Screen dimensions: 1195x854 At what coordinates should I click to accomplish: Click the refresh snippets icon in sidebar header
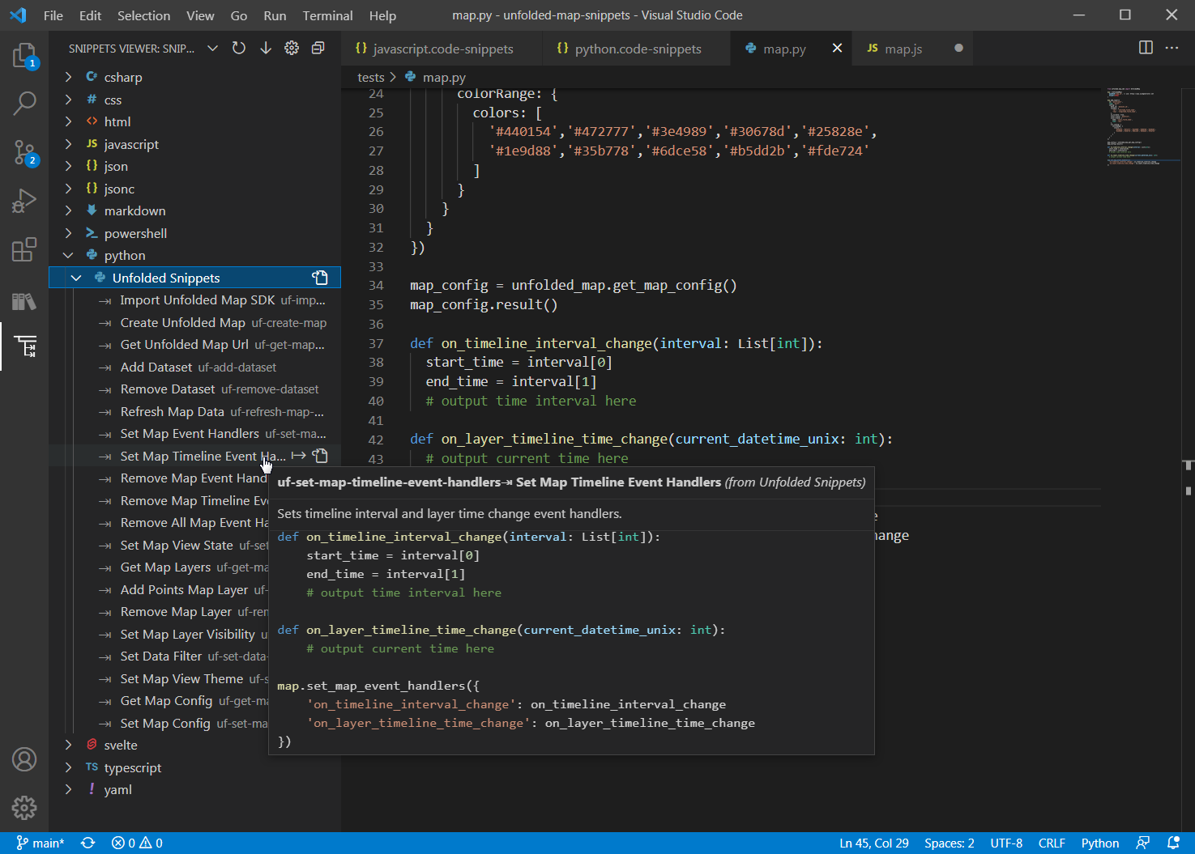239,49
